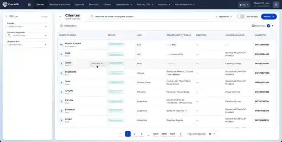The width and height of the screenshot is (282, 142).
Task: Click the Nuevo Cliente NC avatar
Action: point(61,45)
